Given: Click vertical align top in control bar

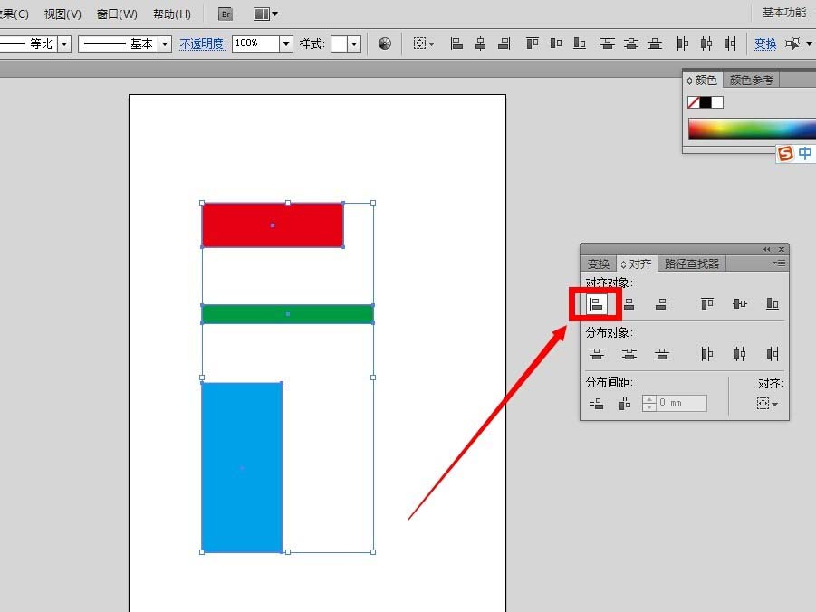Looking at the screenshot, I should (x=532, y=43).
